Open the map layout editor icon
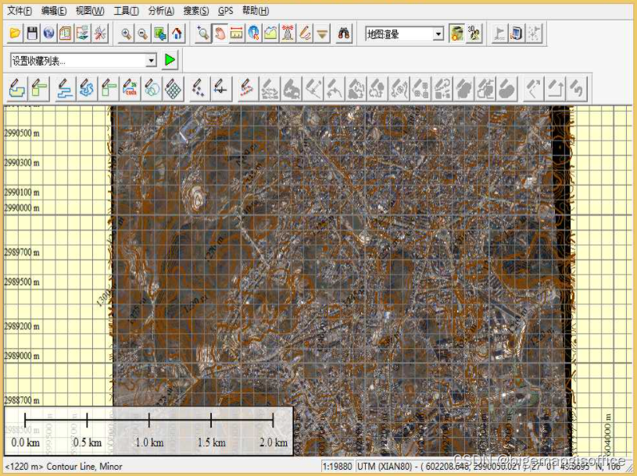The width and height of the screenshot is (637, 476). (x=66, y=34)
